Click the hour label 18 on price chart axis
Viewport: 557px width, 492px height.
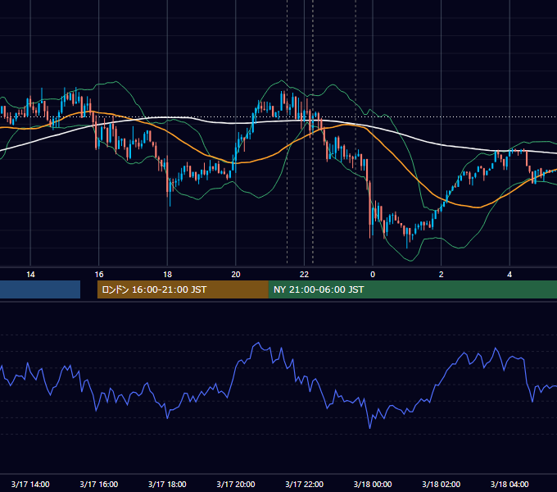pyautogui.click(x=167, y=275)
